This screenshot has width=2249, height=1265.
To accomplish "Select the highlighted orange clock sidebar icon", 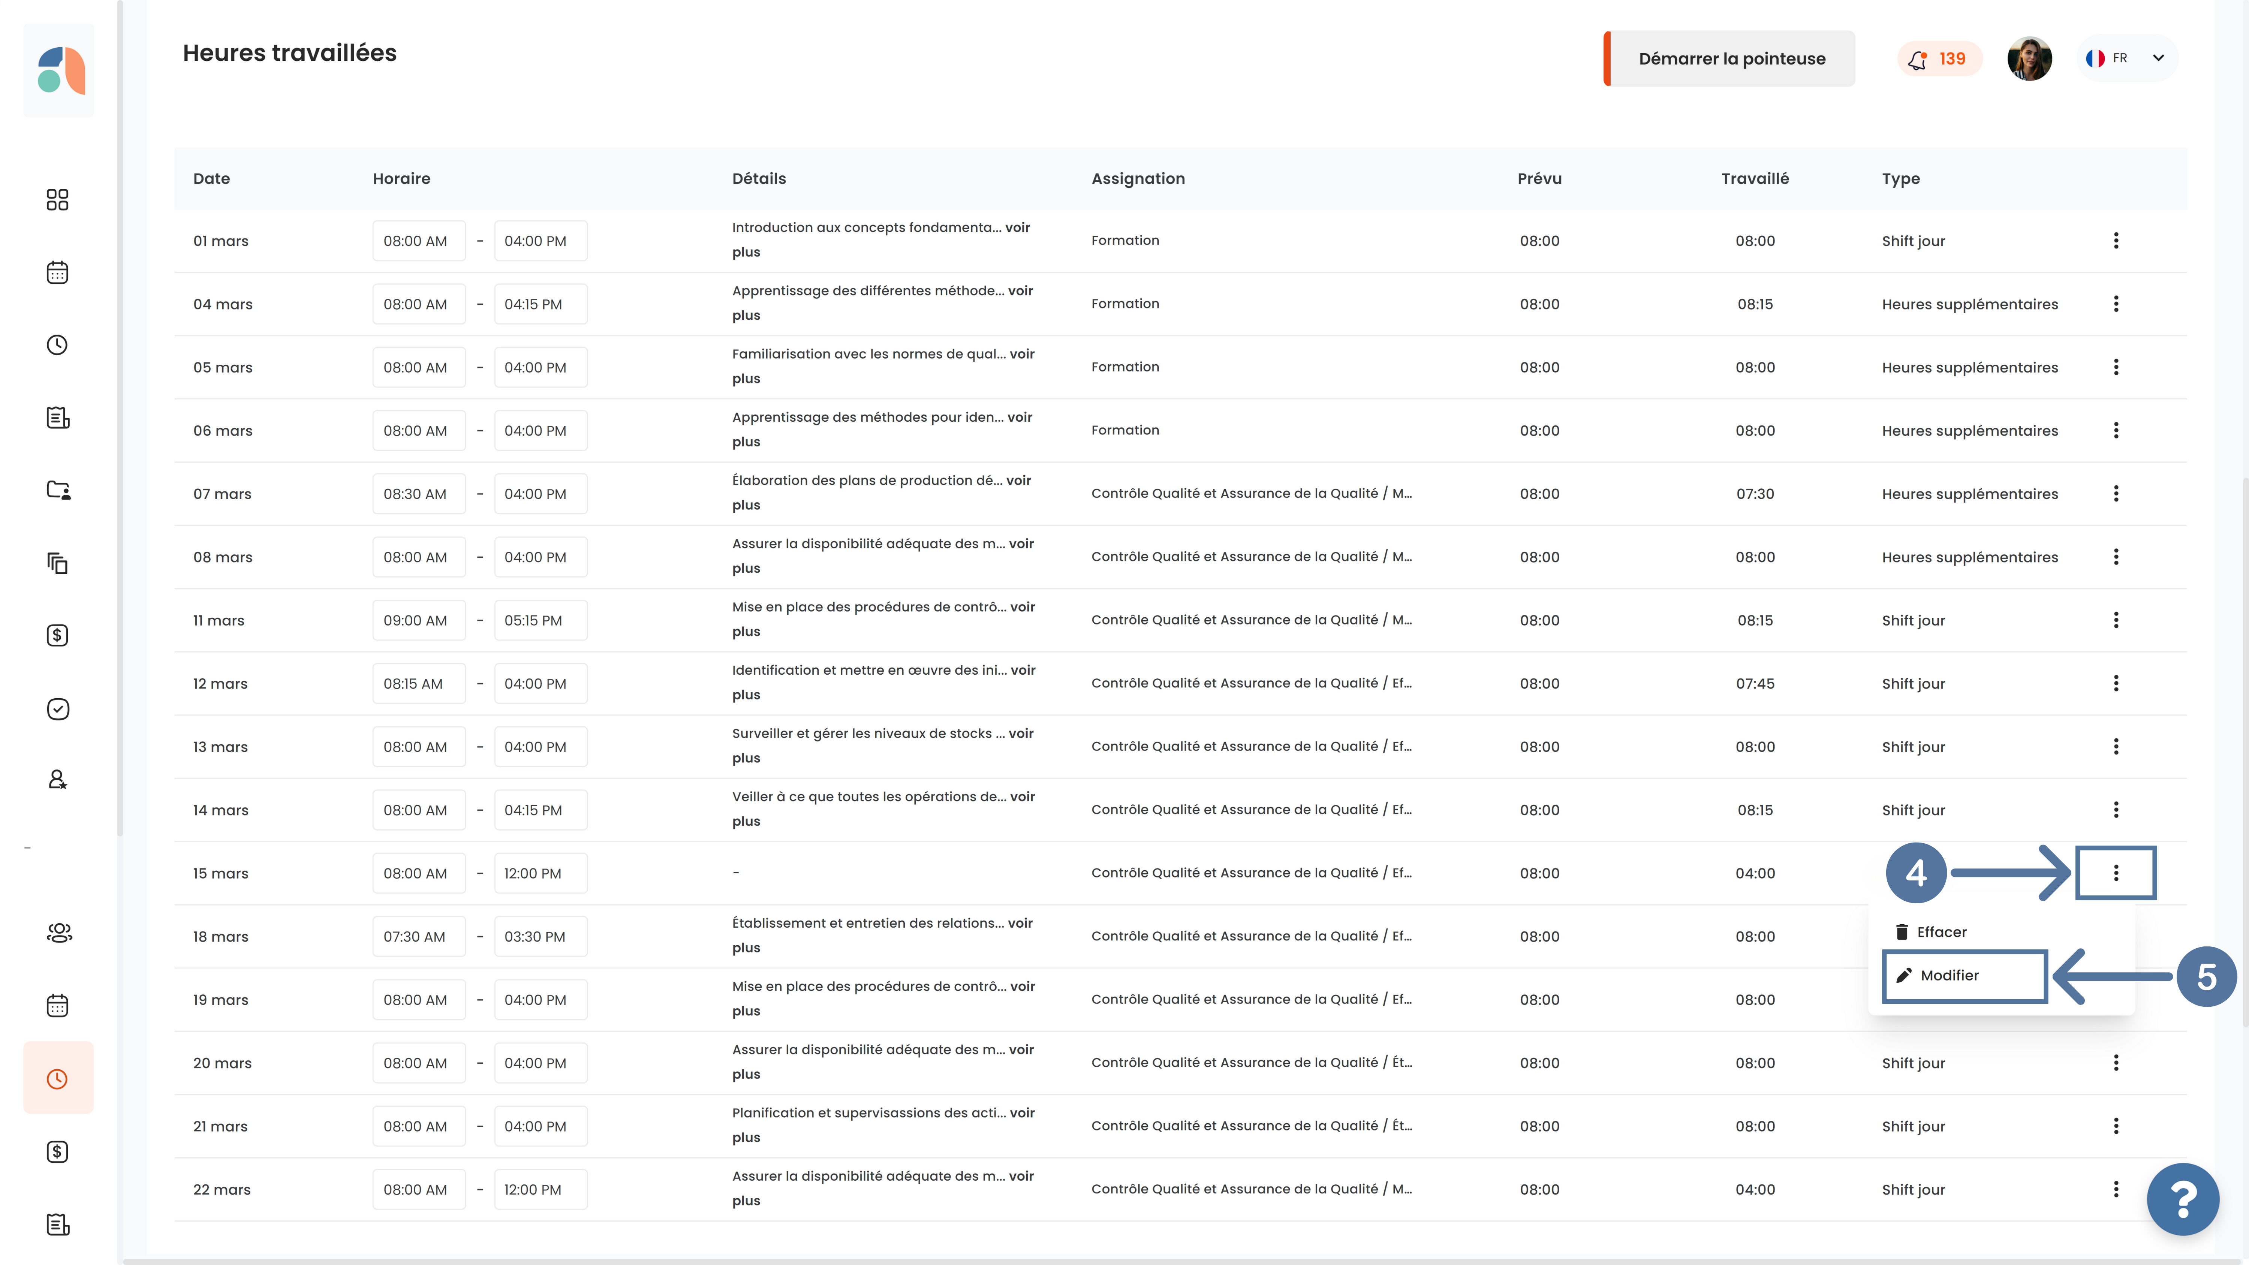I will click(x=58, y=1079).
